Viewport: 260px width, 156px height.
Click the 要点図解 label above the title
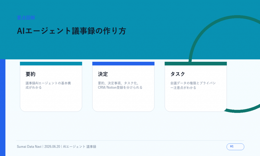[x=26, y=18]
